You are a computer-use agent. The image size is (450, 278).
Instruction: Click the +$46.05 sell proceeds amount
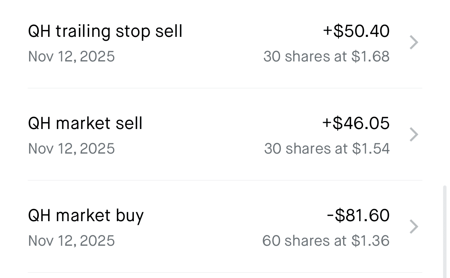356,123
